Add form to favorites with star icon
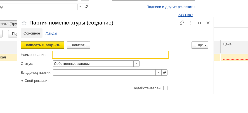This screenshot has width=248, height=113. pyautogui.click(x=24, y=23)
